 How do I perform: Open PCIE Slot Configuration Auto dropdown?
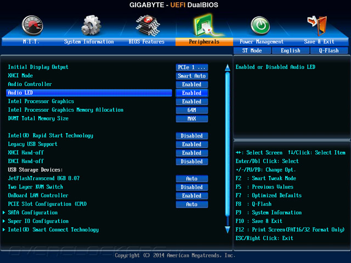click(x=192, y=204)
